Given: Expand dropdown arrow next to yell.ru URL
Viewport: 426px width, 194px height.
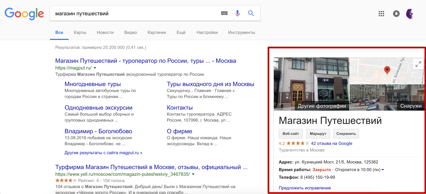Looking at the screenshot, I should coord(193,174).
